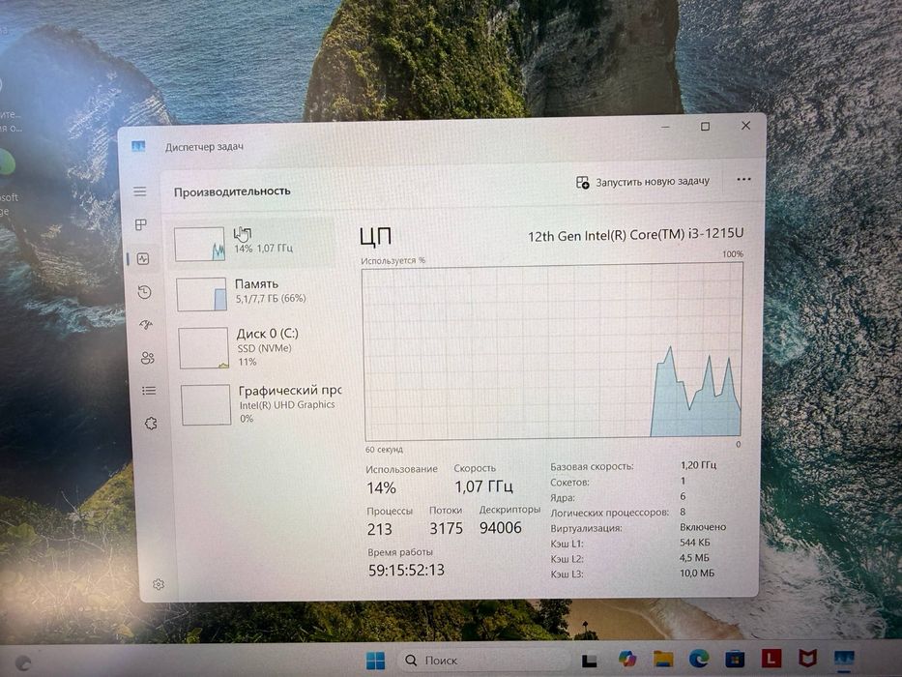Screen dimensions: 902x677
Task: Open the Users sidebar icon
Action: (x=147, y=358)
